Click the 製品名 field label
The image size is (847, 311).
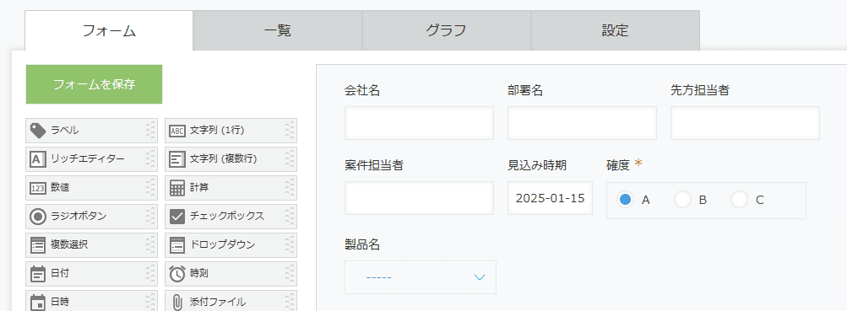(x=362, y=244)
